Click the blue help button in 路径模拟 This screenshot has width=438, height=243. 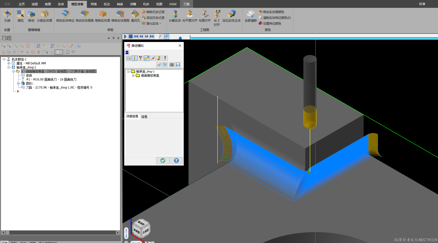[x=176, y=160]
